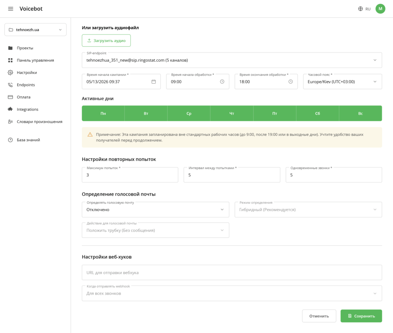
Task: Go to Проекты in sidebar
Action: (x=25, y=48)
